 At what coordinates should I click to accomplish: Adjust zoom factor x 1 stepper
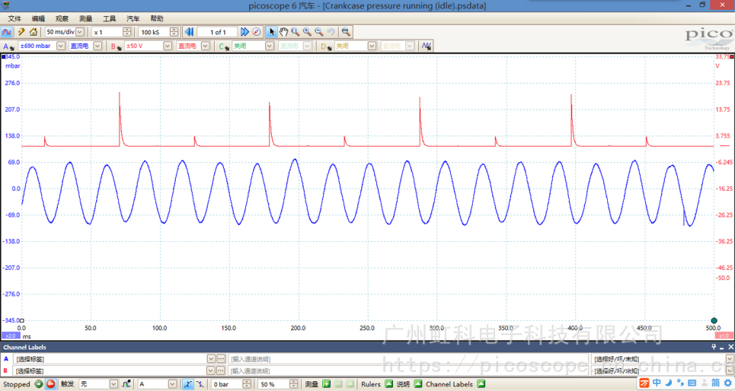pos(126,32)
